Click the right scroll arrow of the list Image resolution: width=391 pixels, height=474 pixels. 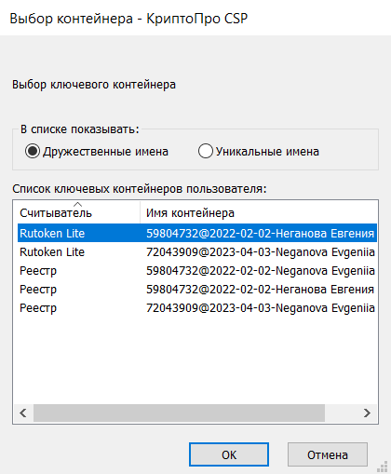(x=367, y=413)
